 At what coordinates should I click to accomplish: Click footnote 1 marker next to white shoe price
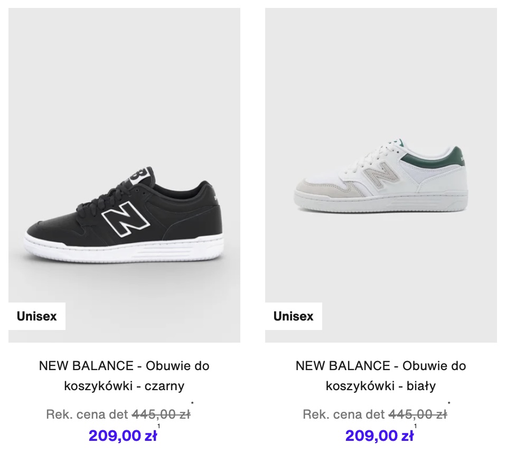tap(415, 426)
